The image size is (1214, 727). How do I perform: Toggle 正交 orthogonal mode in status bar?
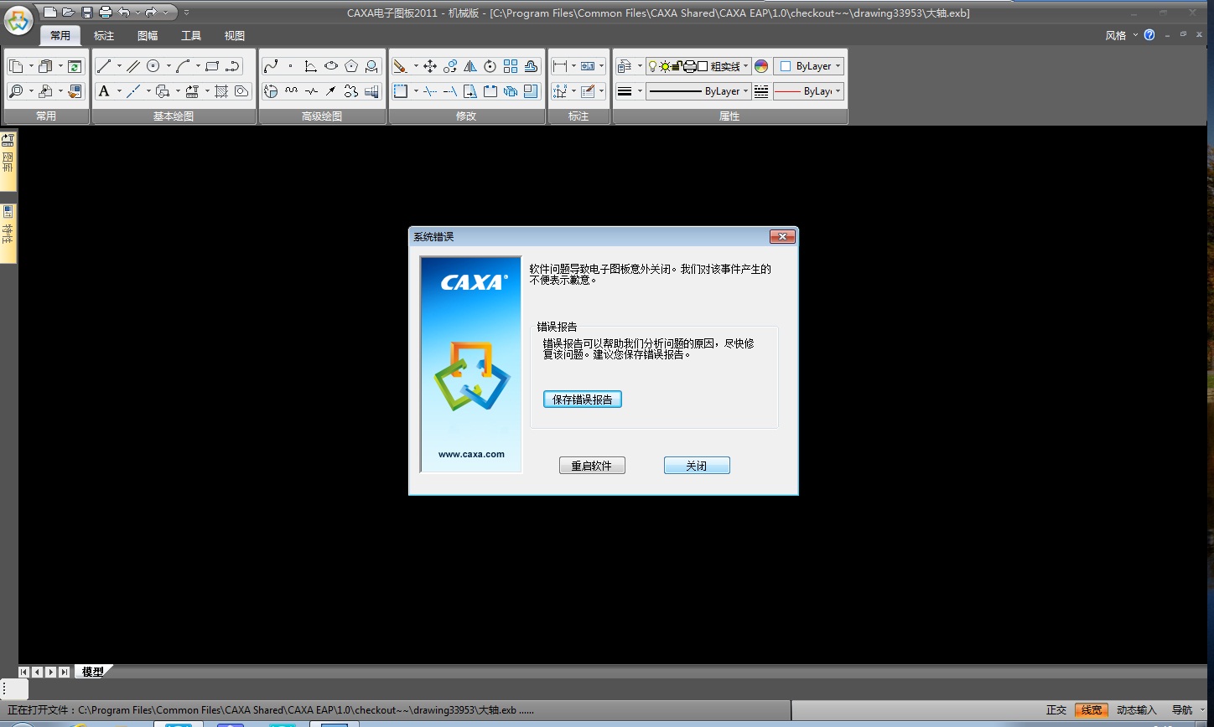point(1056,710)
